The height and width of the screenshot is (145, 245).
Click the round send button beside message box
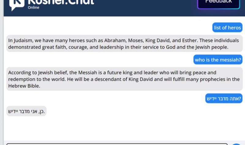pos(236,144)
